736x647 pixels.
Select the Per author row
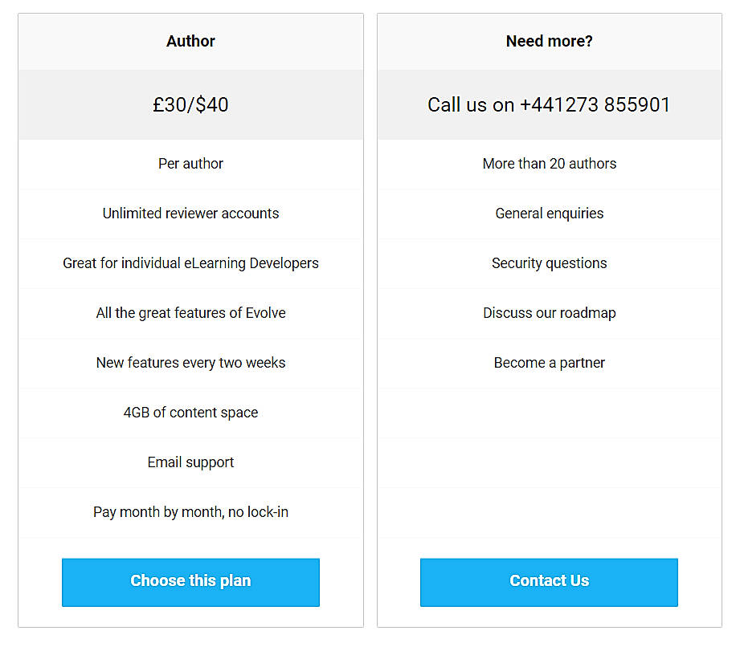[x=190, y=164]
